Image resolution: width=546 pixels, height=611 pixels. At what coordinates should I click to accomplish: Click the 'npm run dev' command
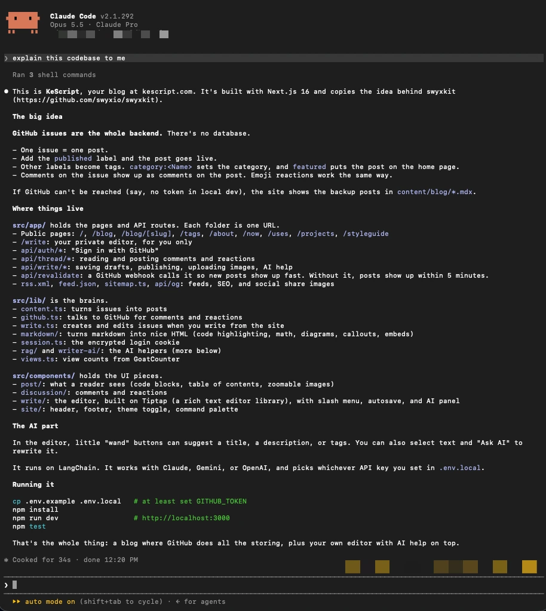click(35, 518)
